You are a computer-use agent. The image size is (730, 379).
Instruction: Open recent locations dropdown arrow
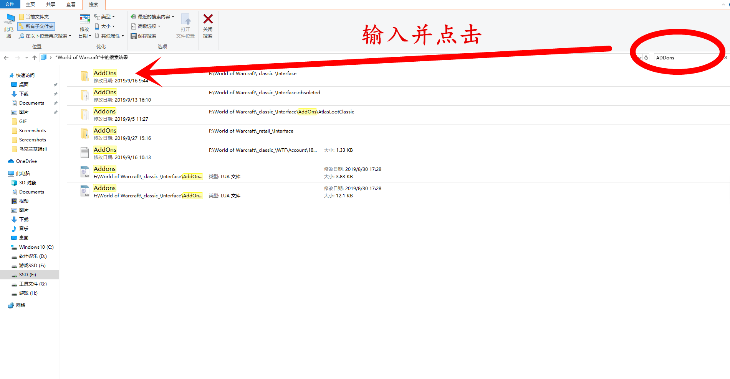(26, 58)
